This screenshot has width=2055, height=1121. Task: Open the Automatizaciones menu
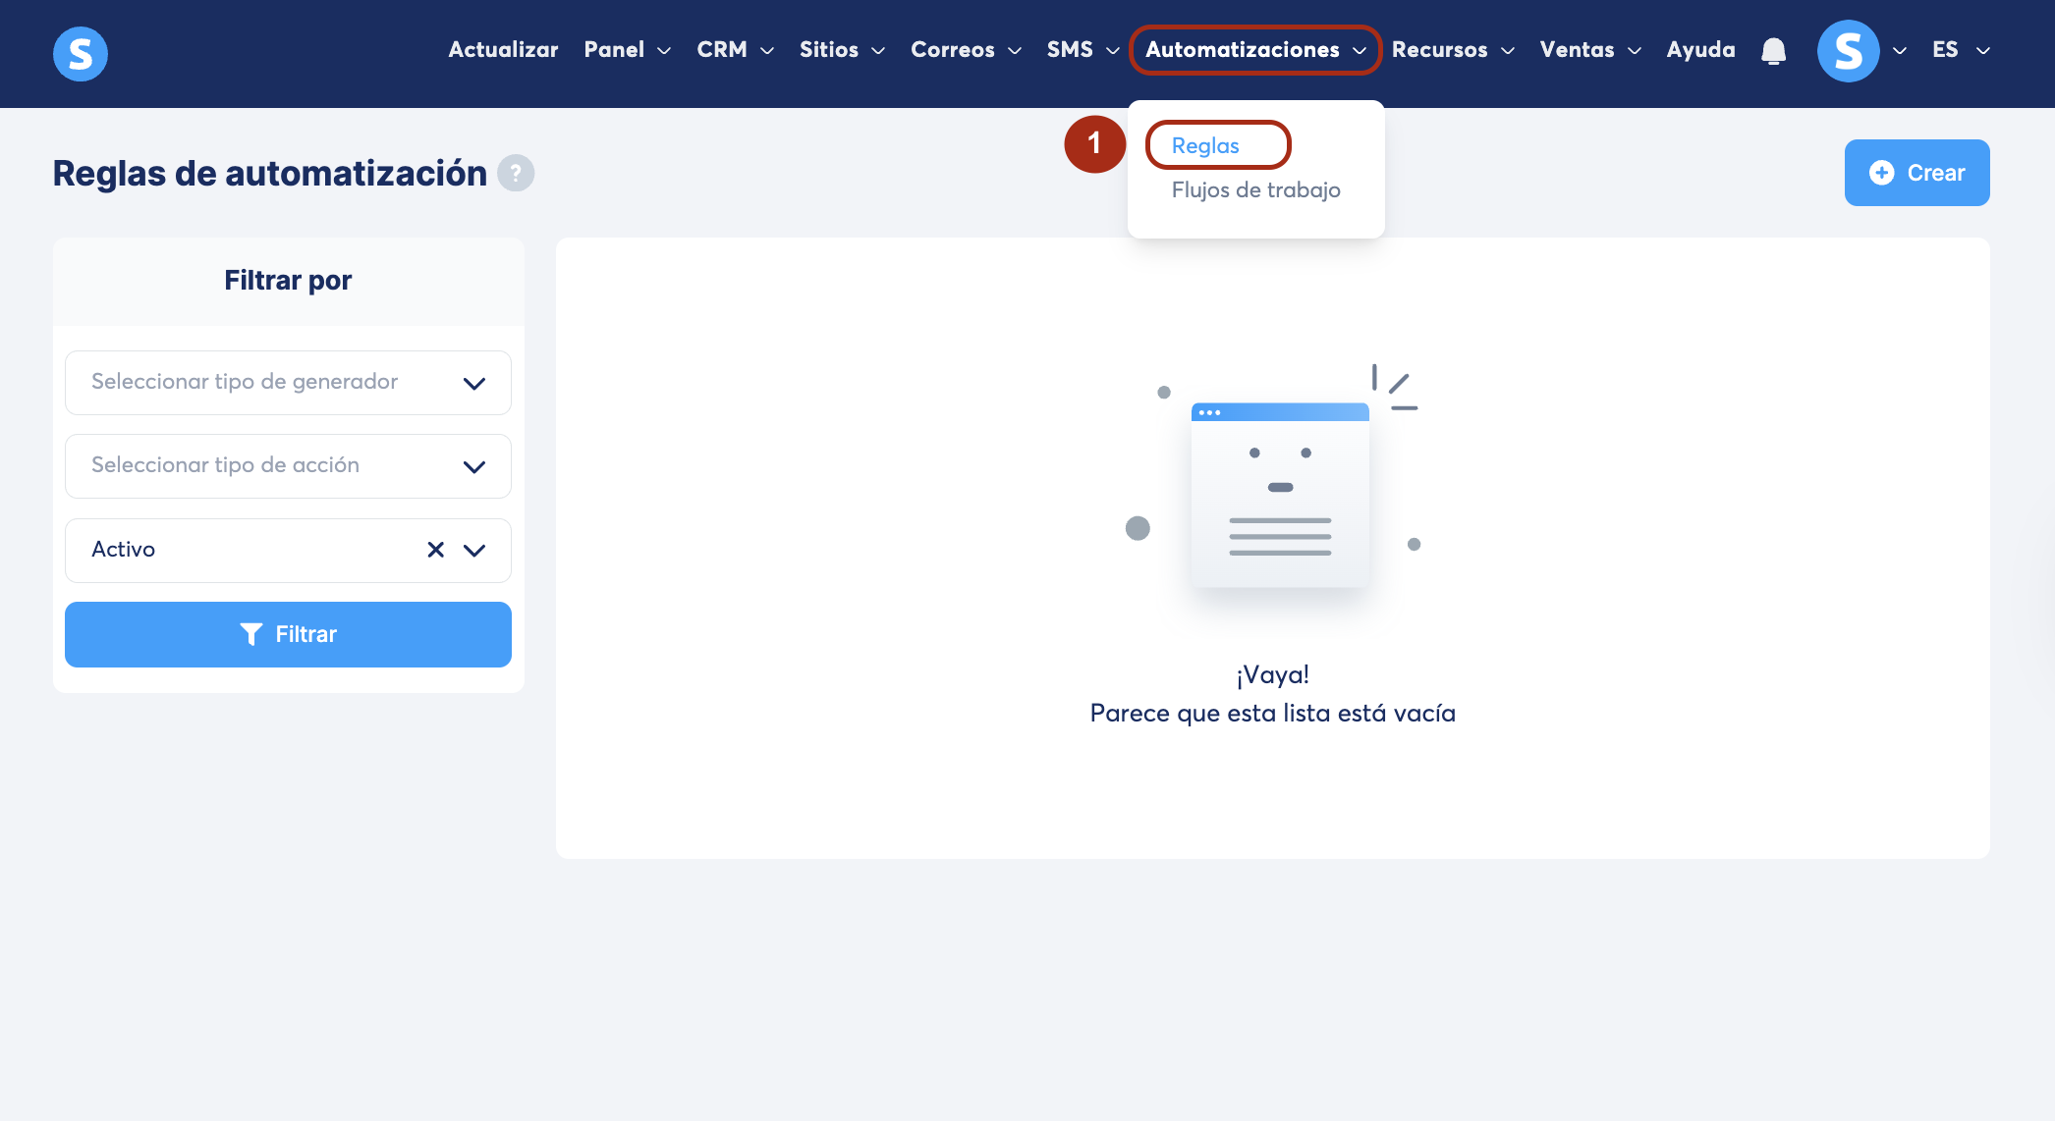pos(1254,50)
